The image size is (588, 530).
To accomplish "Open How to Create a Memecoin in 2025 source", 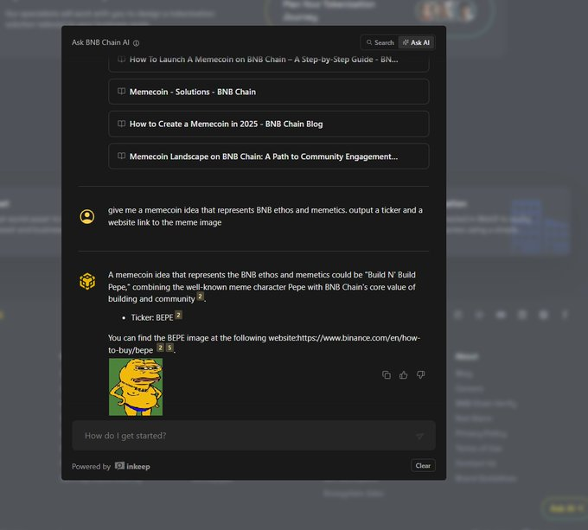I will tap(269, 124).
